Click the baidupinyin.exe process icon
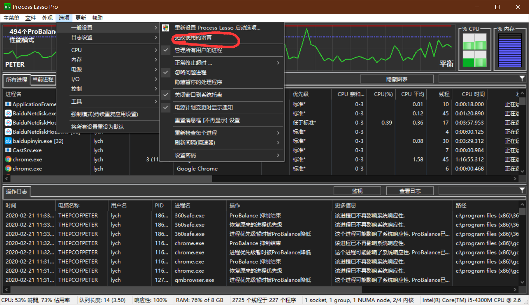The width and height of the screenshot is (529, 305). (x=8, y=141)
